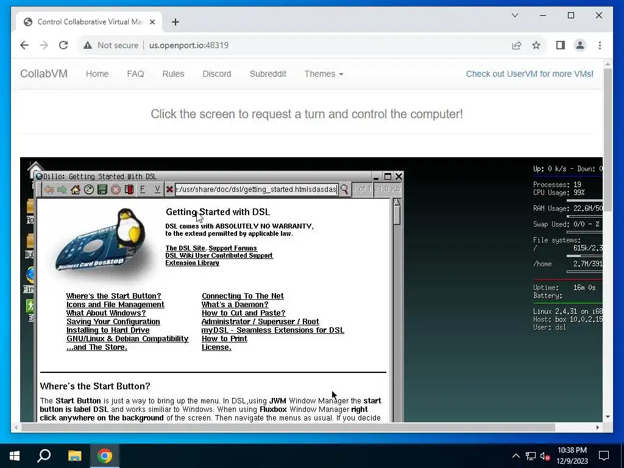The width and height of the screenshot is (624, 468).
Task: Open Installing to Hard Drive link
Action: (x=108, y=330)
